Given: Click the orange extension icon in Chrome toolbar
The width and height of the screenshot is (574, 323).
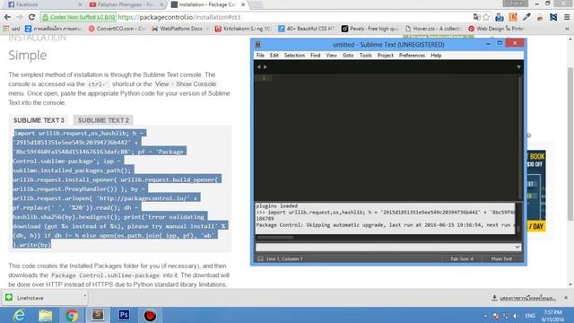Looking at the screenshot, I should (513, 17).
